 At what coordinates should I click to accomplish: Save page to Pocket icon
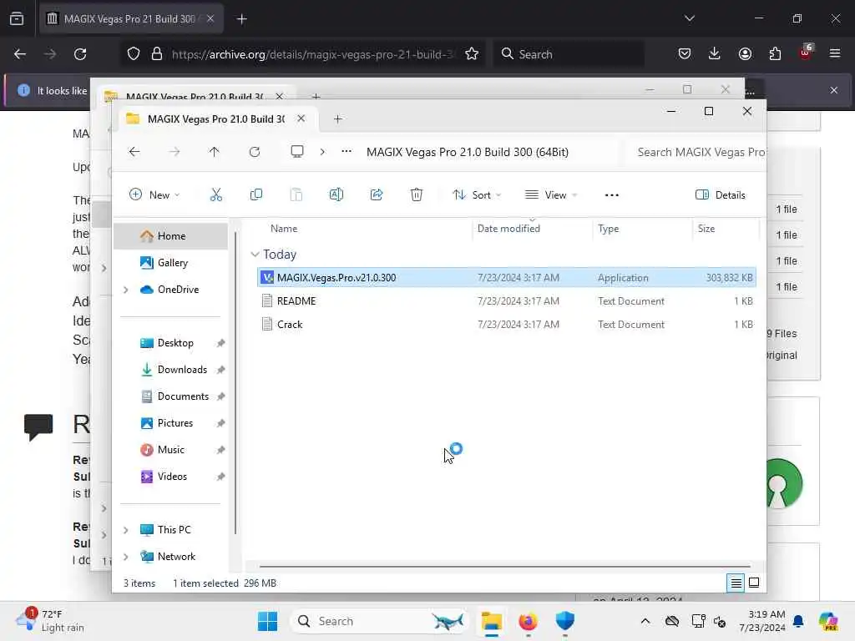point(685,53)
